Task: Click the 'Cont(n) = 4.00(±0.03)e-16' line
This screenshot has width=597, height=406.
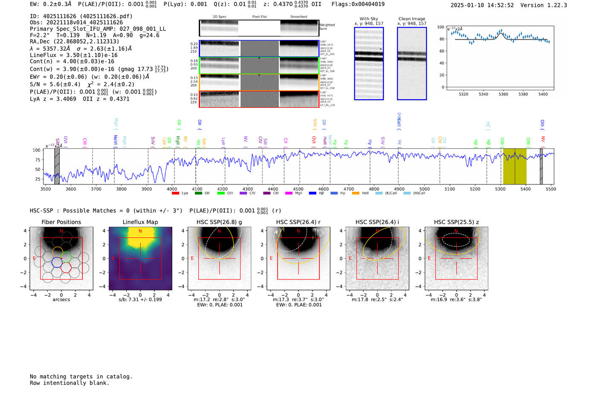Action: tap(72, 61)
